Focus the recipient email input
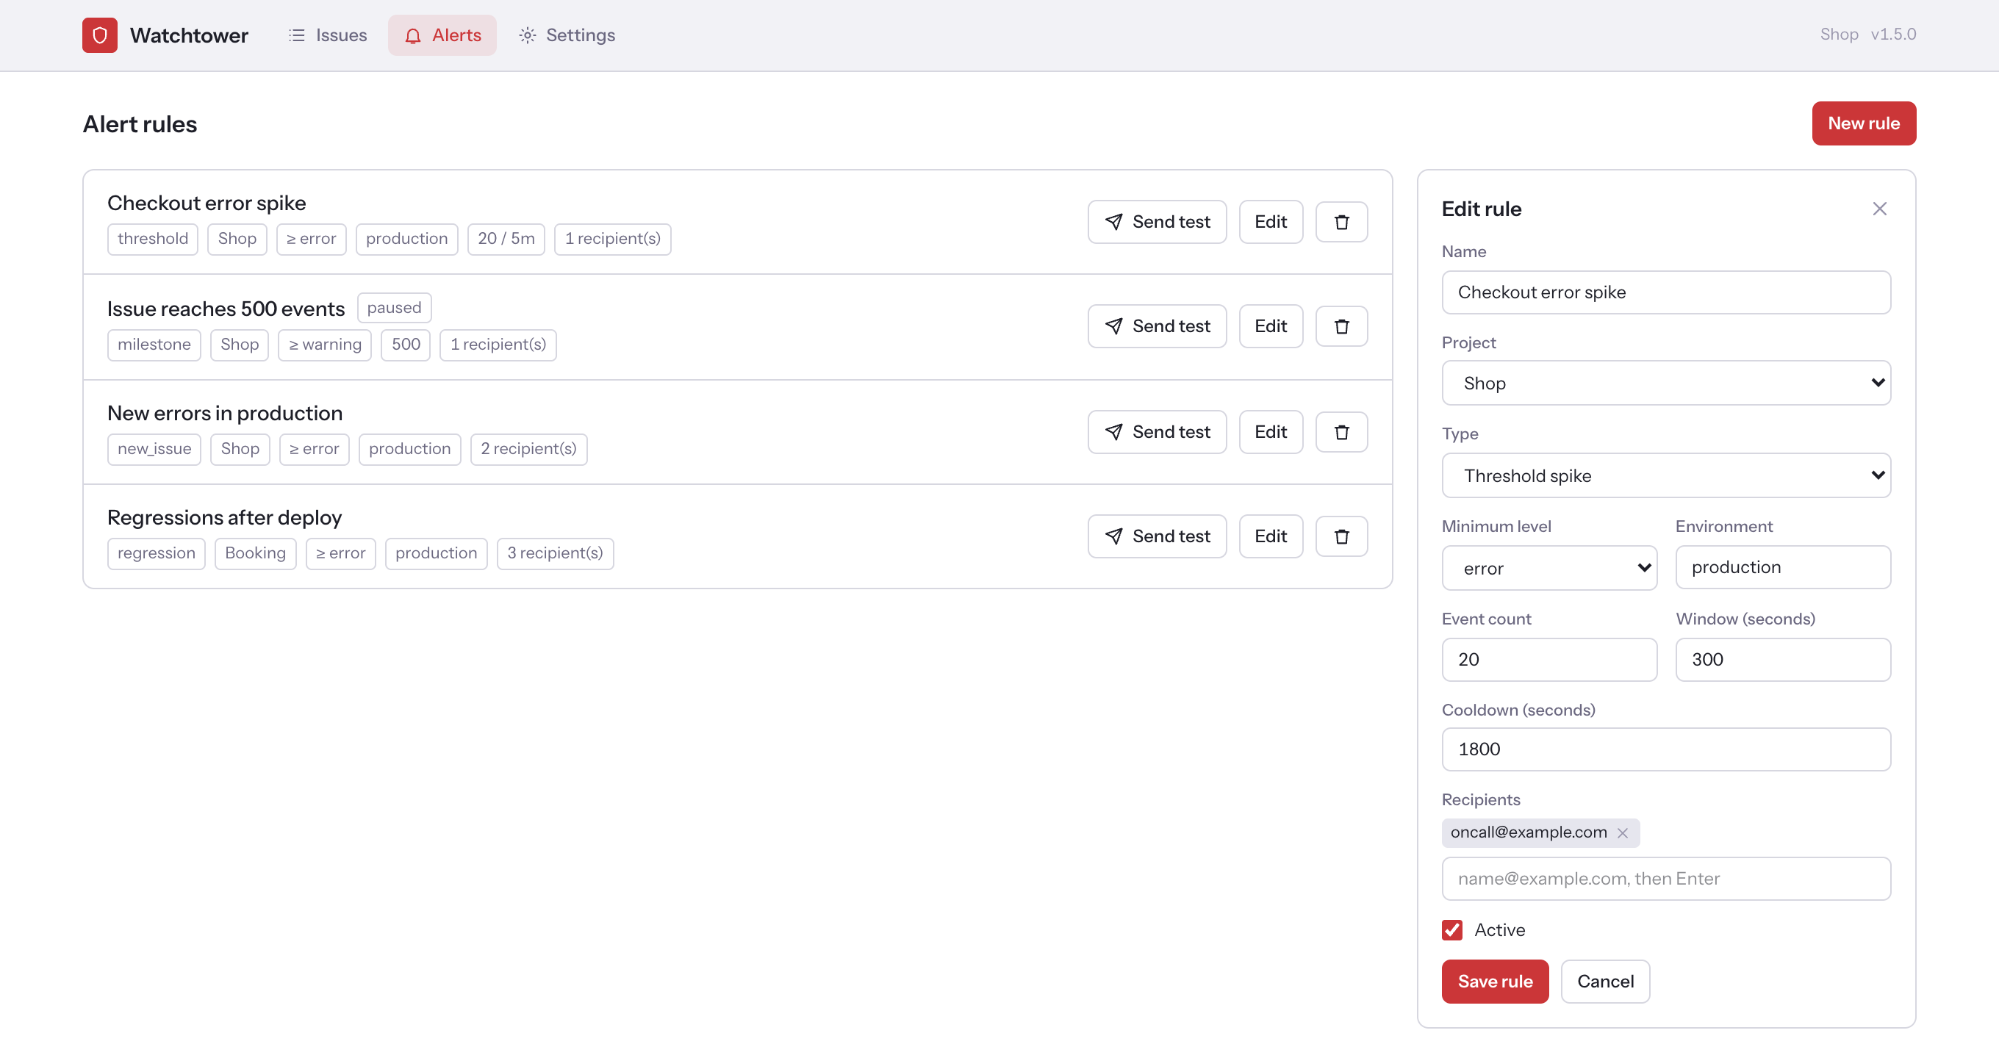Viewport: 1999px width, 1058px height. click(1665, 879)
